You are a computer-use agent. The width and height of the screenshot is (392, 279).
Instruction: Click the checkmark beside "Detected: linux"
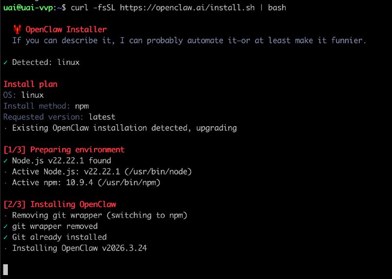[x=5, y=62]
